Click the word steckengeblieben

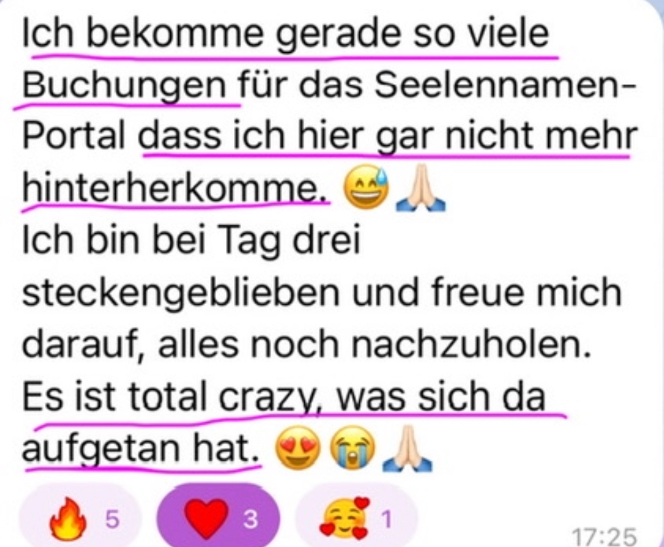(180, 293)
